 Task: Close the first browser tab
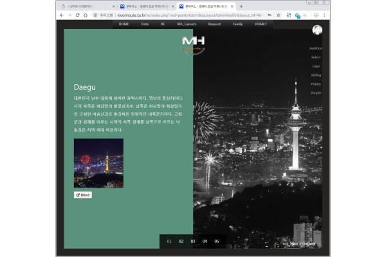(x=113, y=6)
